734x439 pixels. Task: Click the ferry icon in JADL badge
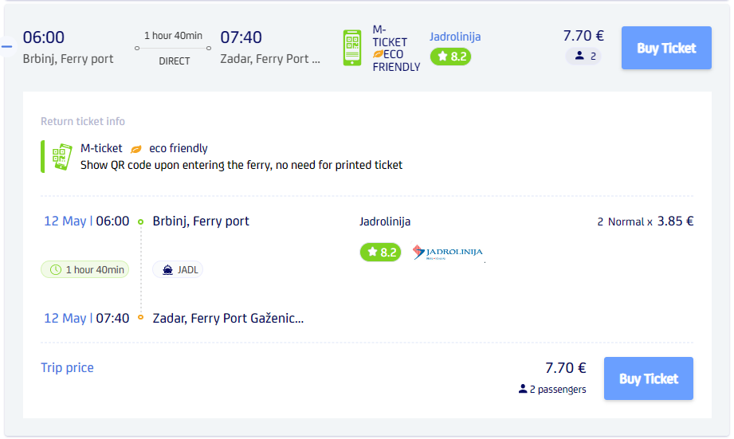pos(167,270)
